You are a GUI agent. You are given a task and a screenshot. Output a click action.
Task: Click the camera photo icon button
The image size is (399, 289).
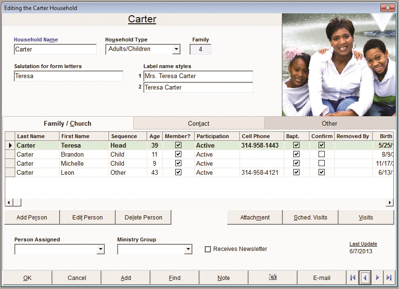[x=273, y=277]
